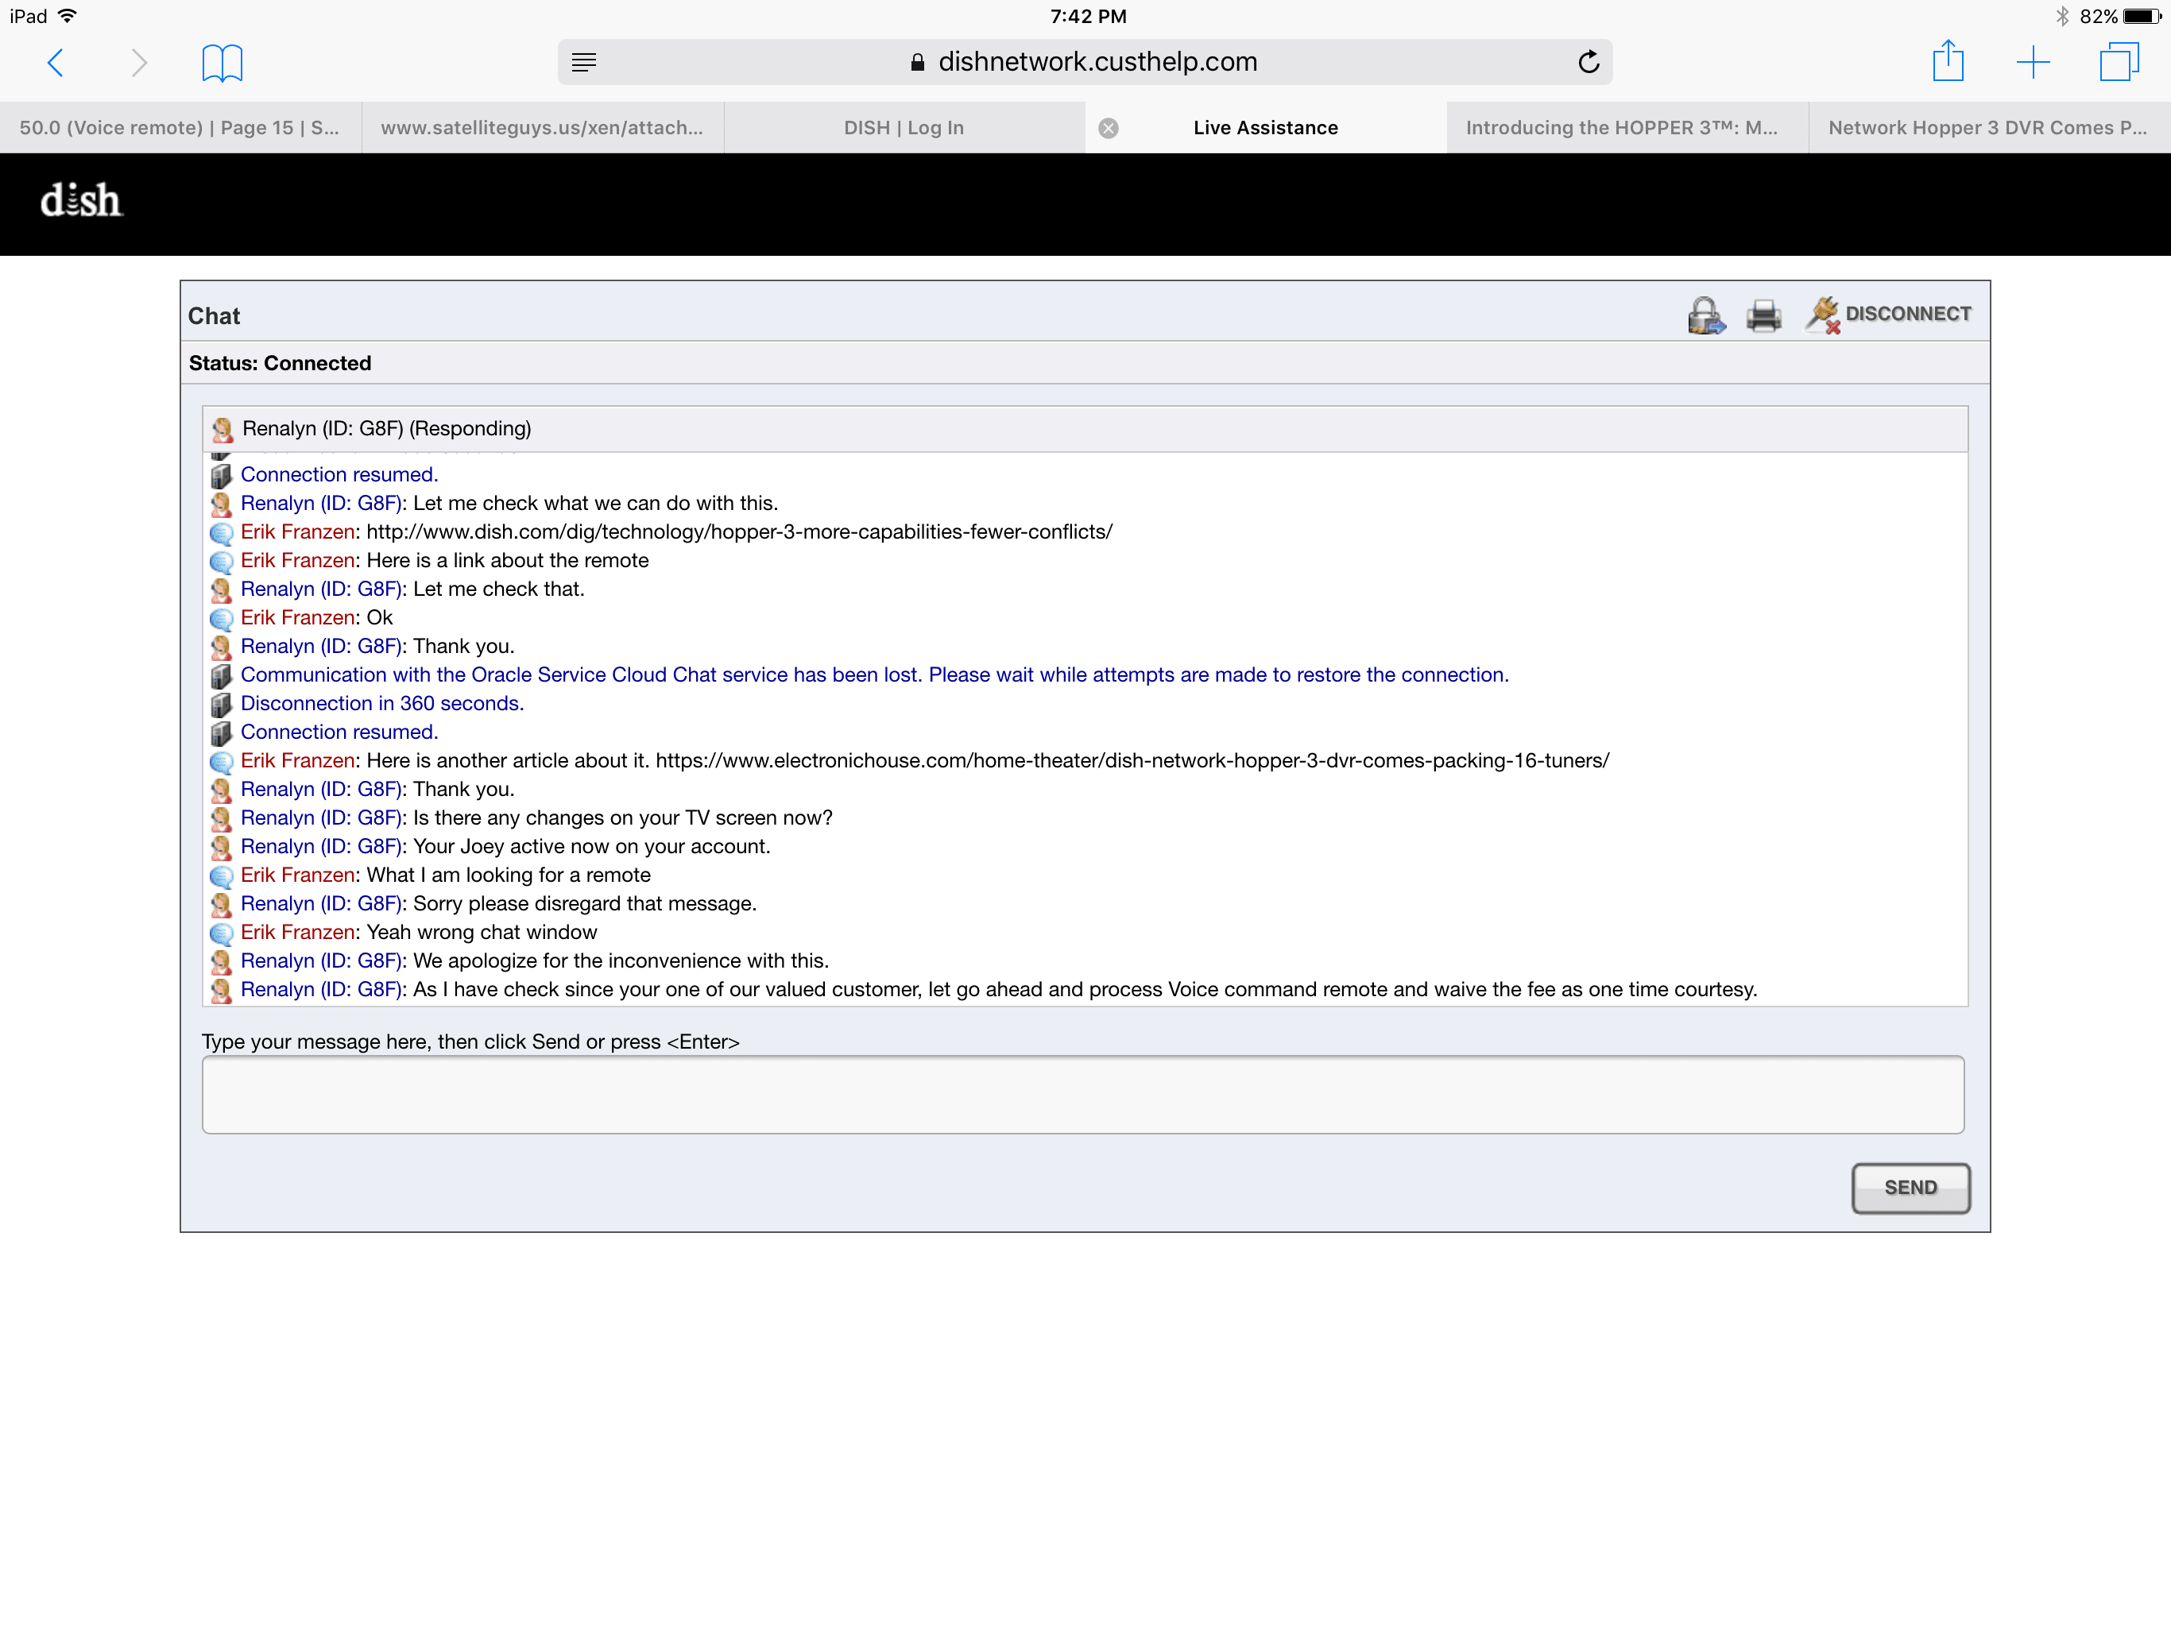The image size is (2171, 1627).
Task: Close the Live Assistance tab
Action: click(x=1108, y=128)
